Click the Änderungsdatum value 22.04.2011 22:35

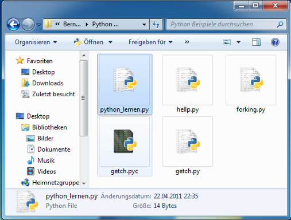176,196
